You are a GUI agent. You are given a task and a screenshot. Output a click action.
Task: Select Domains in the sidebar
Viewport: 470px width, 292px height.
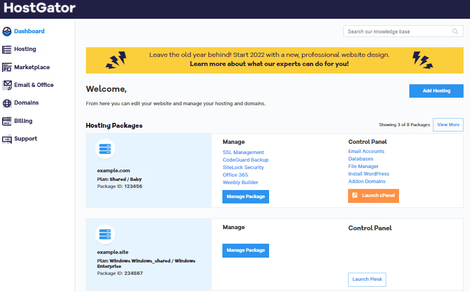tap(26, 103)
